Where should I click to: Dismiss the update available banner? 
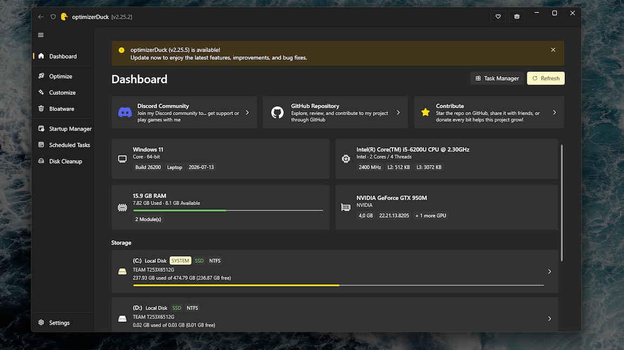[x=553, y=50]
